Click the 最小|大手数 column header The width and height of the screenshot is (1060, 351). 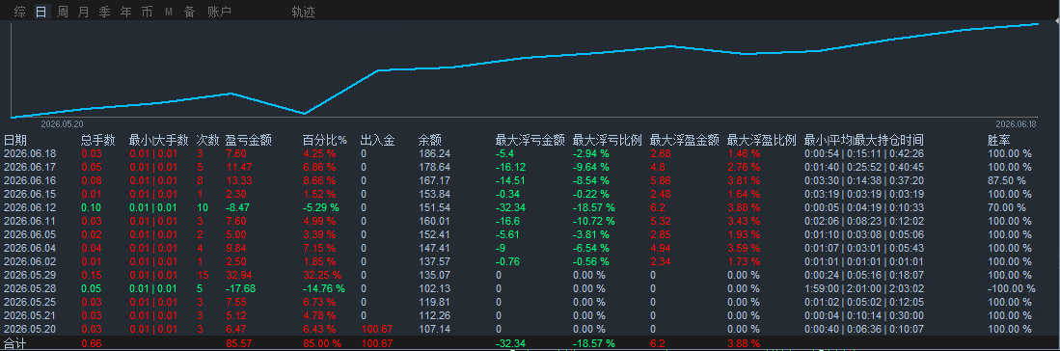(158, 140)
